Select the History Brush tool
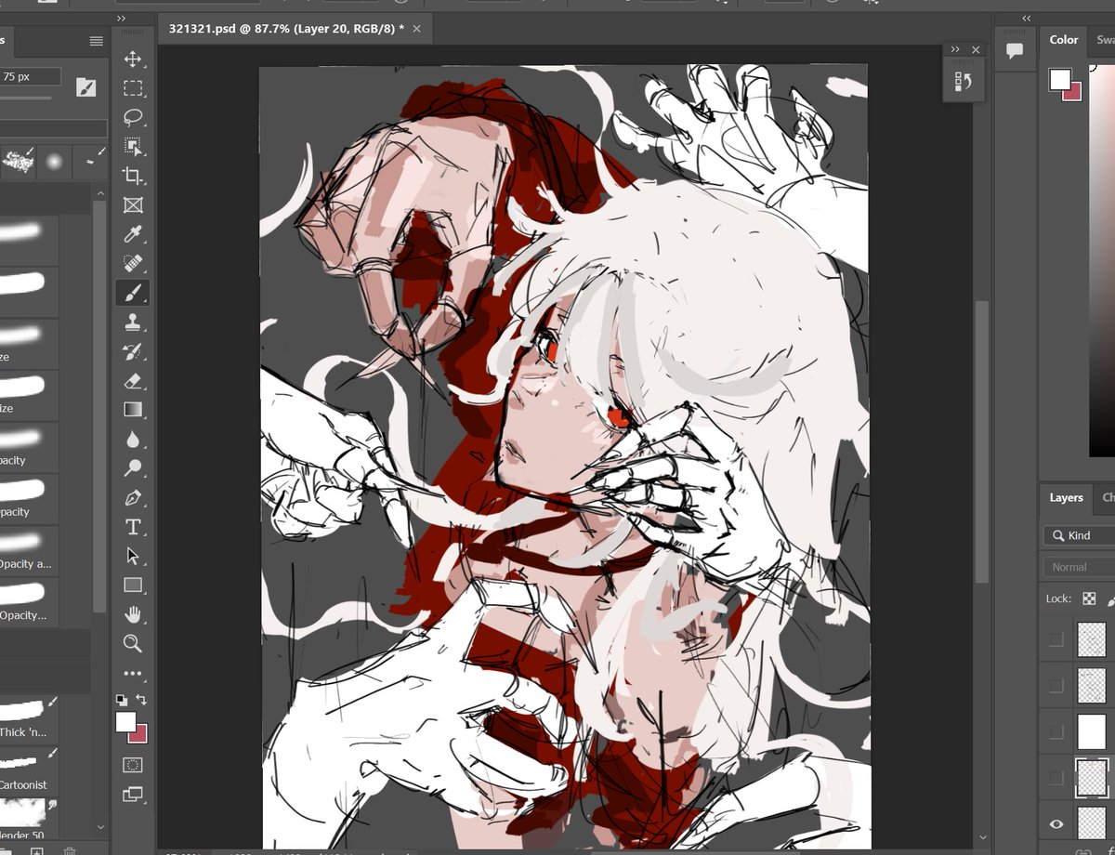Viewport: 1115px width, 855px height. (x=133, y=351)
